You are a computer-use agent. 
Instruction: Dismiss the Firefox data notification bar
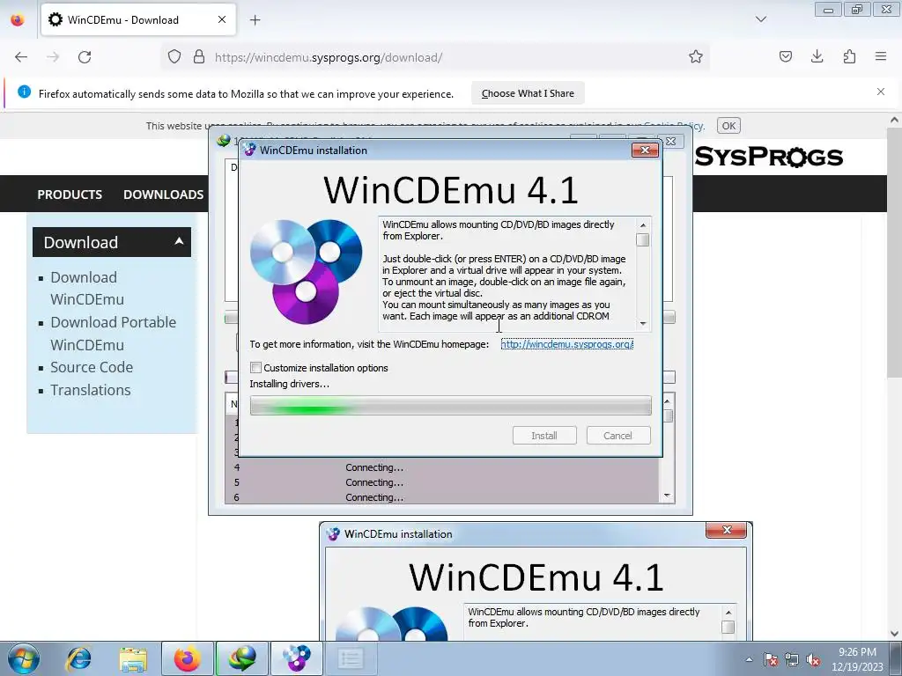881,92
